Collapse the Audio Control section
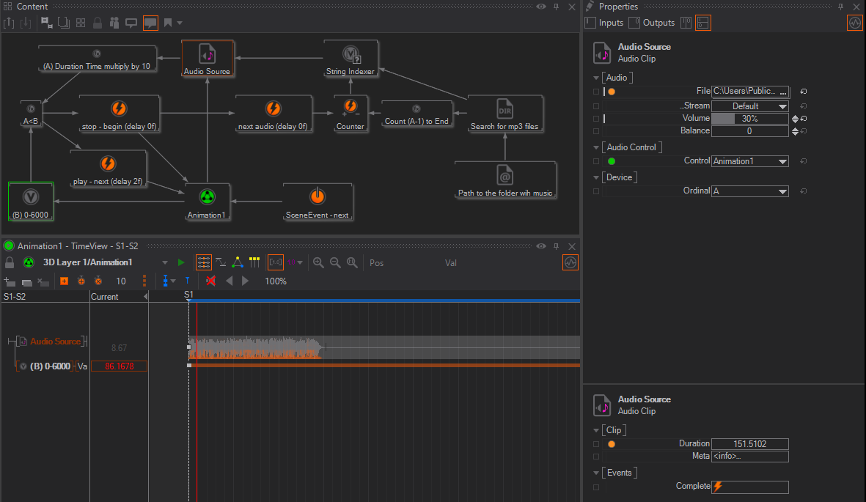 tap(596, 147)
